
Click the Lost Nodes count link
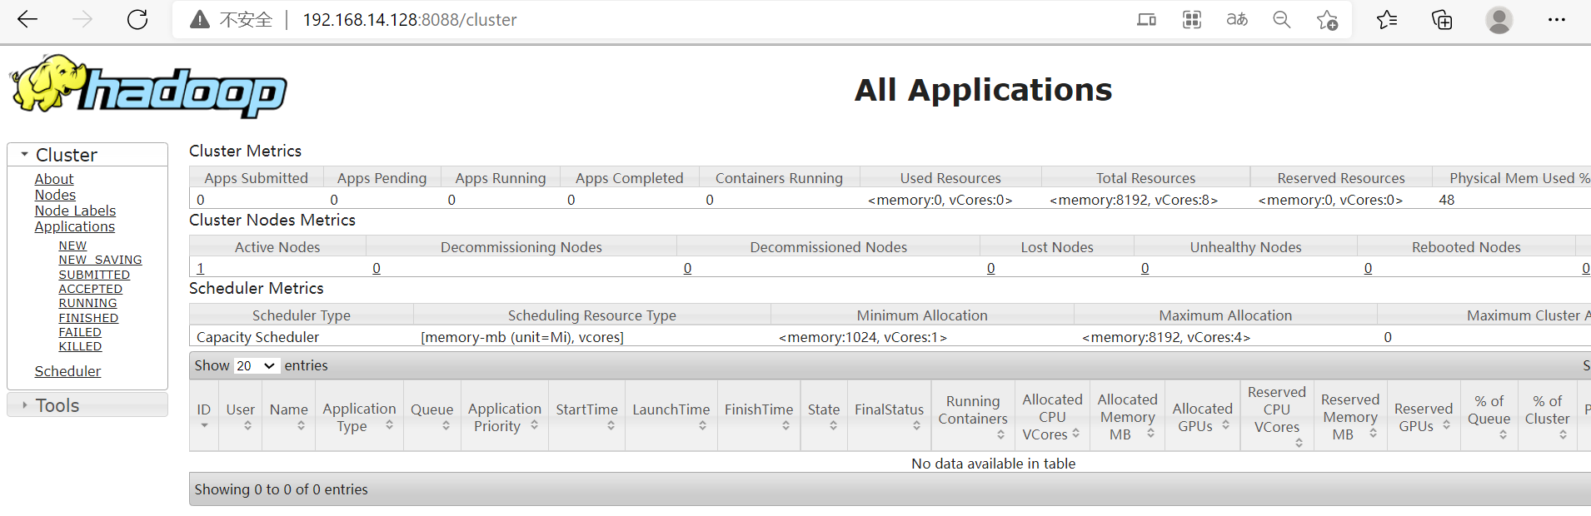(x=990, y=268)
